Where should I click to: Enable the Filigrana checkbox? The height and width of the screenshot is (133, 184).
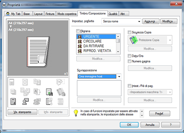78,31
